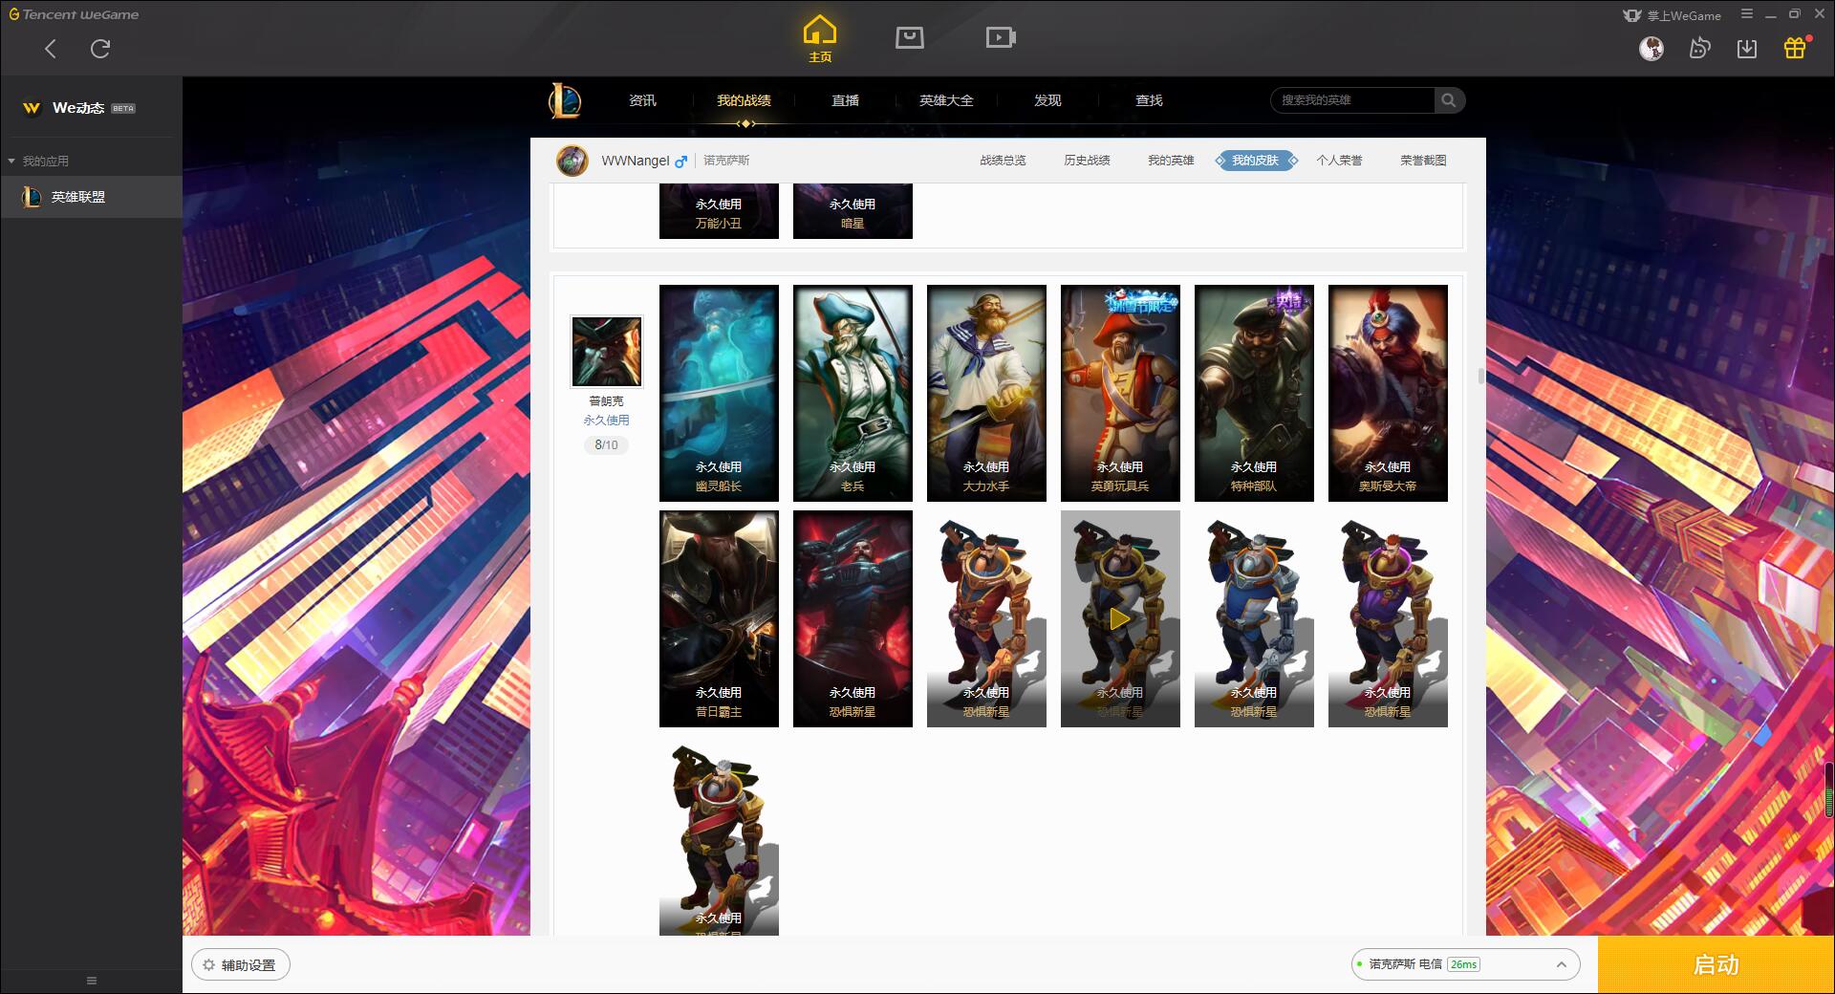The height and width of the screenshot is (994, 1835).
Task: Open the Home (主页) icon
Action: [820, 39]
